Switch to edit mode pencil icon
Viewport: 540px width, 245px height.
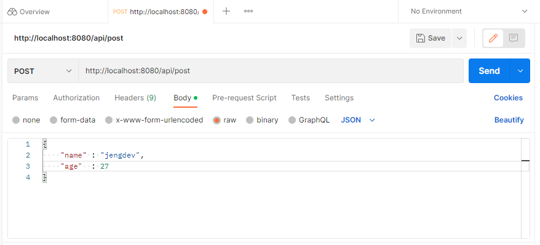click(x=493, y=38)
